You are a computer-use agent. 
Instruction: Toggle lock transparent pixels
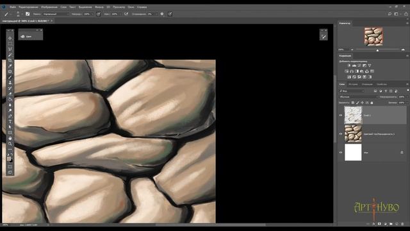(x=353, y=103)
